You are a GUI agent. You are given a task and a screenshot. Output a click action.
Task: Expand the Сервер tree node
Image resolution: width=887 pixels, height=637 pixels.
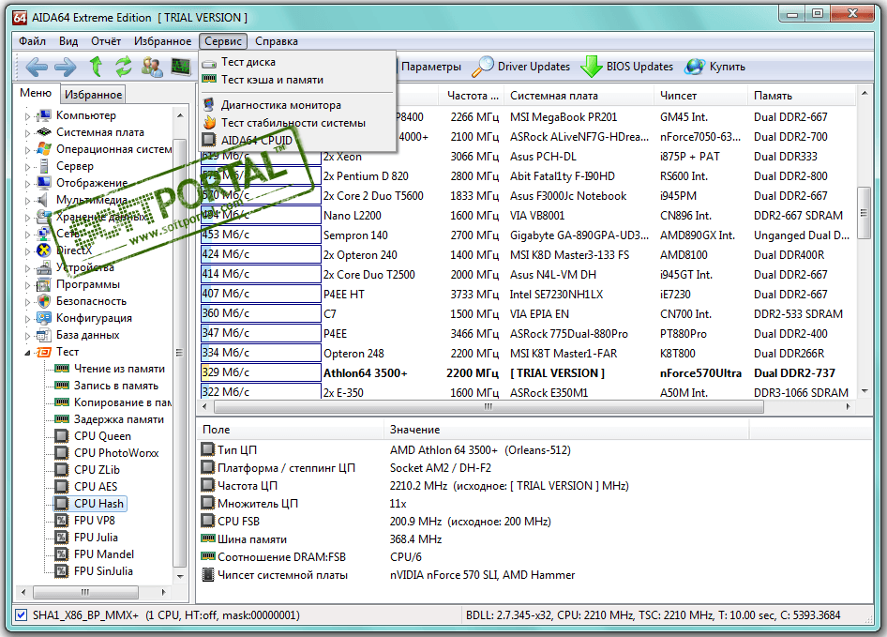point(27,167)
